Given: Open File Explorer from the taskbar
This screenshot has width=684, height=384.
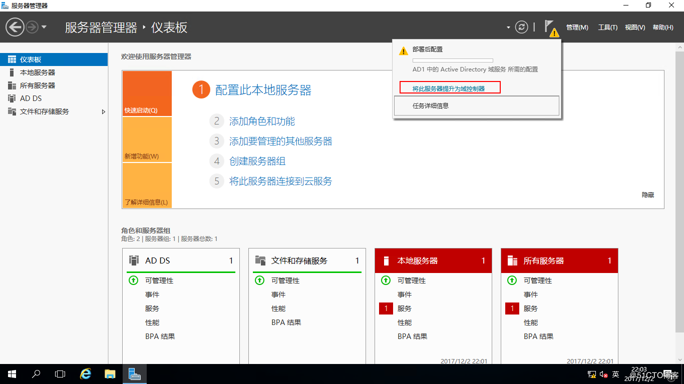Looking at the screenshot, I should pos(110,374).
